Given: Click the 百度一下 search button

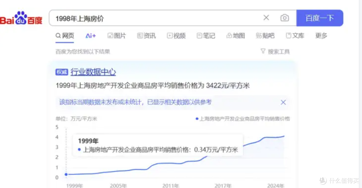Looking at the screenshot, I should coord(320,18).
